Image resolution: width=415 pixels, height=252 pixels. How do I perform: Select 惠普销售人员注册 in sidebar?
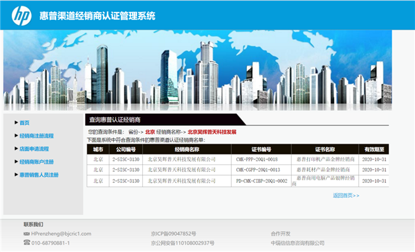point(39,175)
